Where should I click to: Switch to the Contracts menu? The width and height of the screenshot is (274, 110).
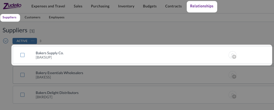173,6
